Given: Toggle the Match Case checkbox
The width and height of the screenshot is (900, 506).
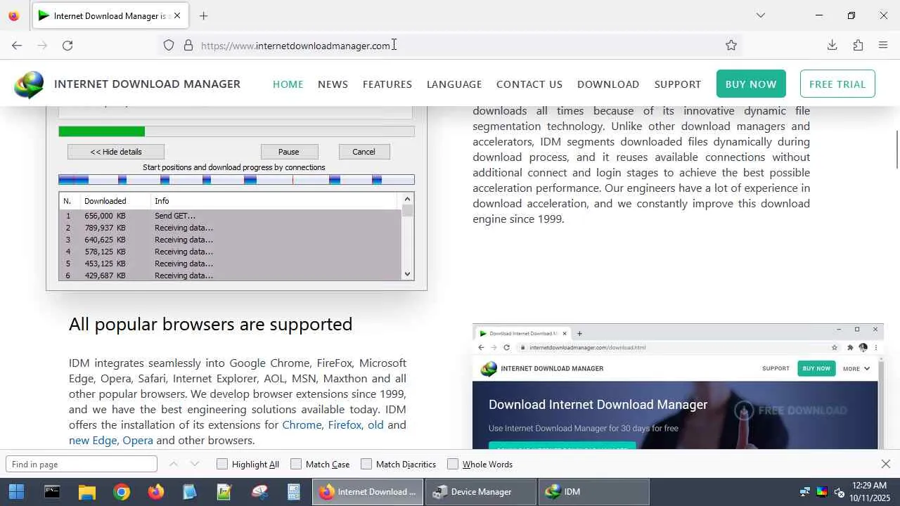Looking at the screenshot, I should click(296, 464).
